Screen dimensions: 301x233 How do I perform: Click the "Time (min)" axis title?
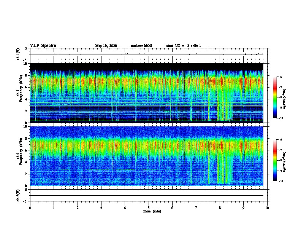[x=152, y=211]
